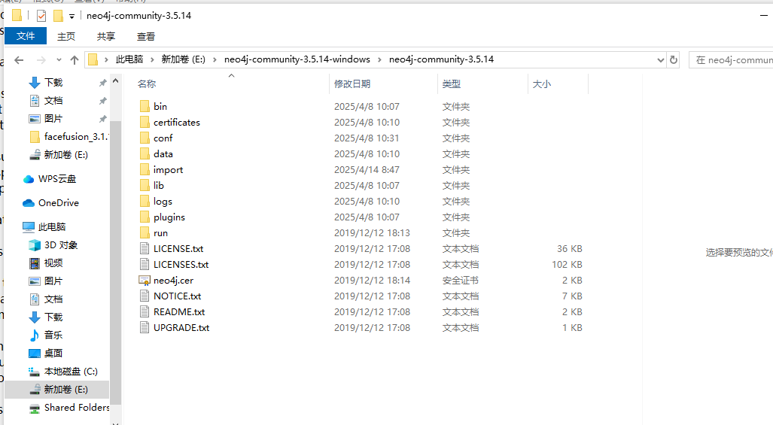Click neo4j-community-3.5.14-windows breadcrumb
The image size is (773, 425).
pos(297,59)
